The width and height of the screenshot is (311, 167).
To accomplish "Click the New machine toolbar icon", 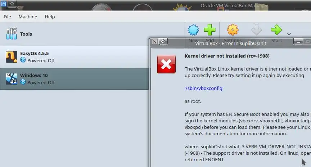I will point(193,30).
